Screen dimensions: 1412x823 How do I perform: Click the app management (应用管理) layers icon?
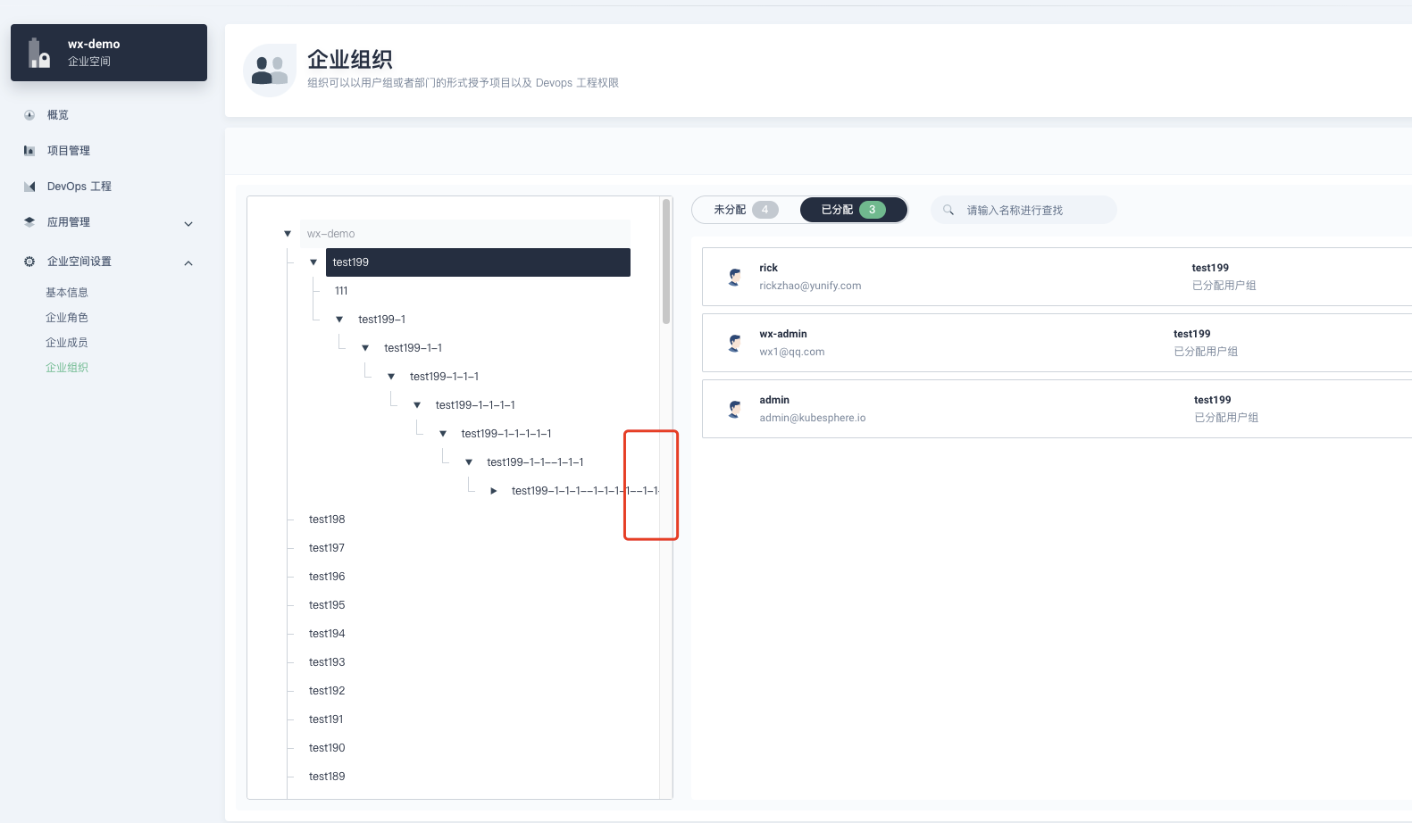click(x=29, y=222)
